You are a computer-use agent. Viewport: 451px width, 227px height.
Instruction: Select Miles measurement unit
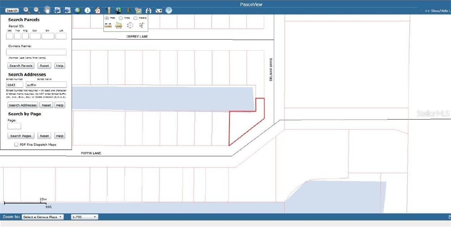[121, 18]
